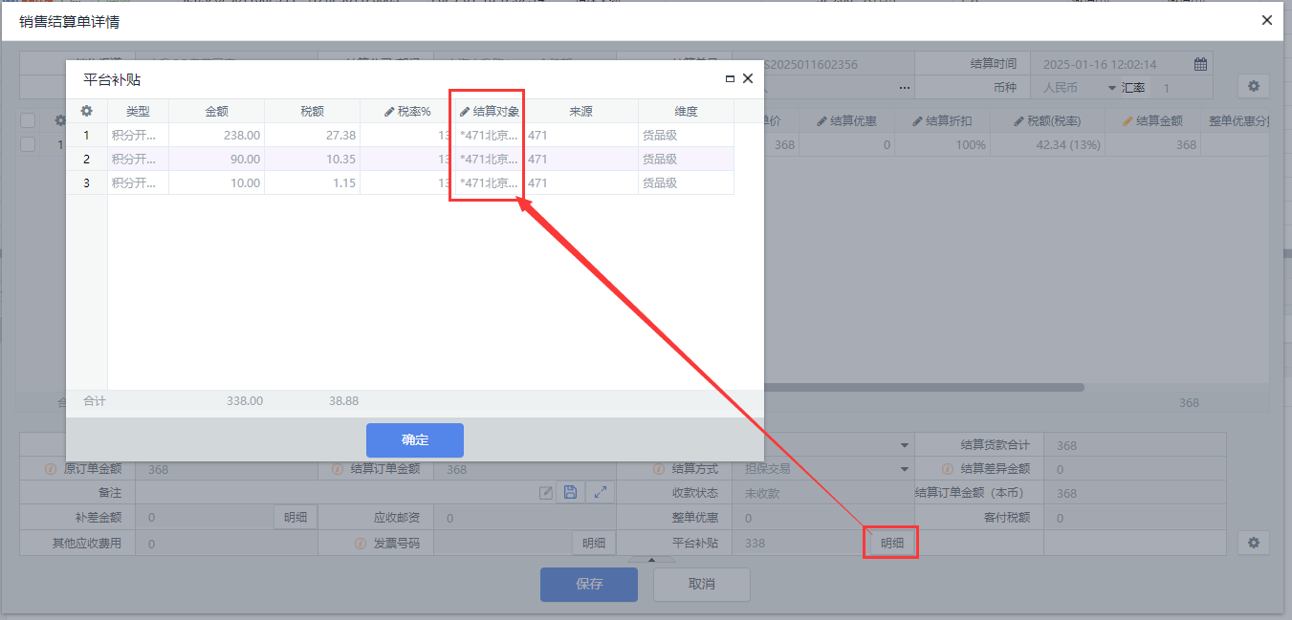Click the 结算对象 column header in the popup

click(490, 112)
